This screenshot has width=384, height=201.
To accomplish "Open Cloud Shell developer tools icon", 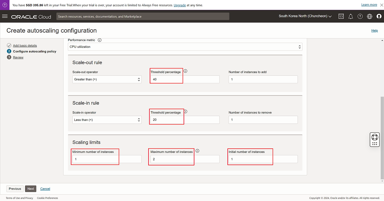I will coord(341,16).
